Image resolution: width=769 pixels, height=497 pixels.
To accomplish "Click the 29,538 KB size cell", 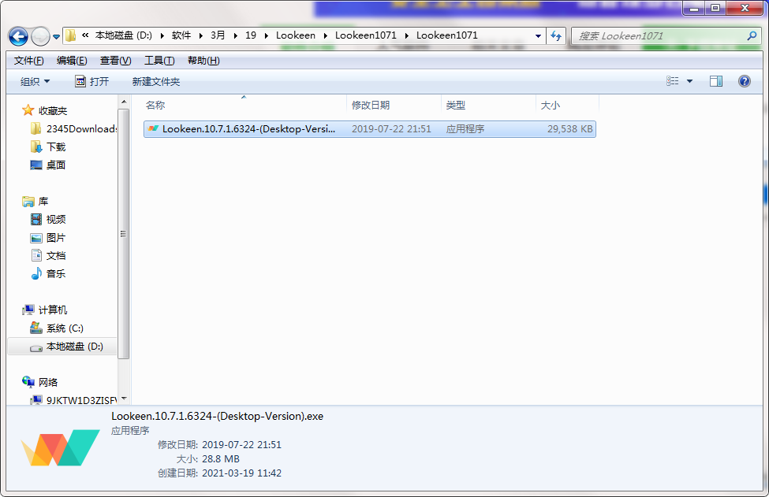I will pos(570,129).
